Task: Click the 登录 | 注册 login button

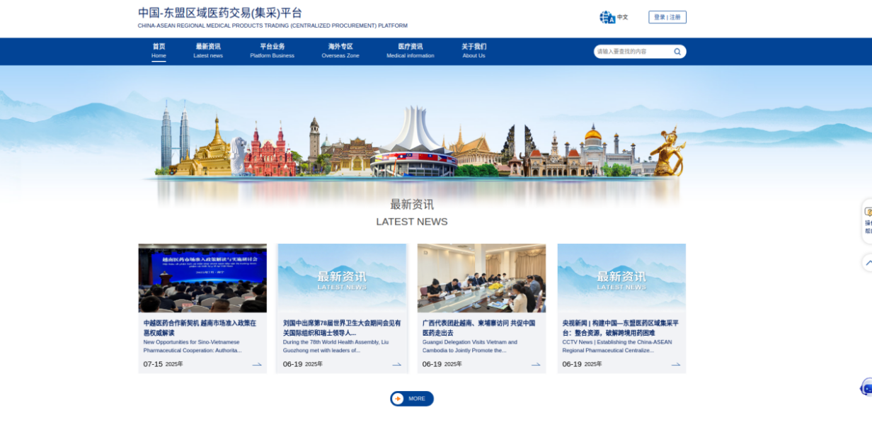Action: coord(667,17)
